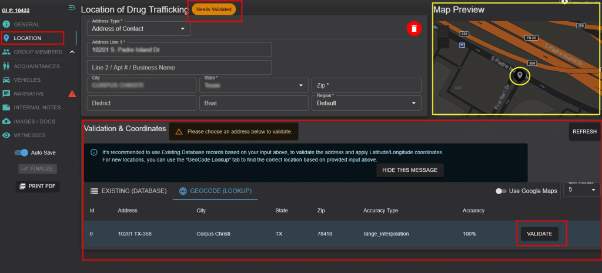Switch to the Existing (Database) tab
The image size is (602, 273).
[x=128, y=191]
